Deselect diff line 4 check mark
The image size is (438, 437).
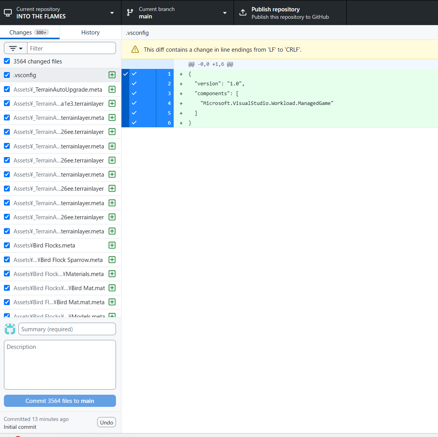(134, 103)
